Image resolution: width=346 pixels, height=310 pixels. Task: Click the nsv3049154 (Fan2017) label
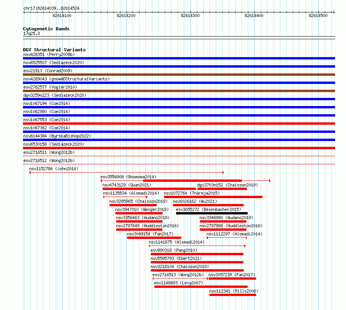150,234
